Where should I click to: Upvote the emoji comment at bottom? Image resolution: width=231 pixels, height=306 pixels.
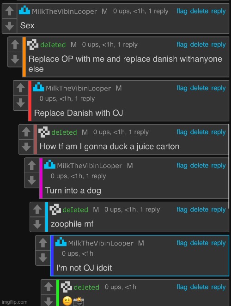[x=49, y=287]
